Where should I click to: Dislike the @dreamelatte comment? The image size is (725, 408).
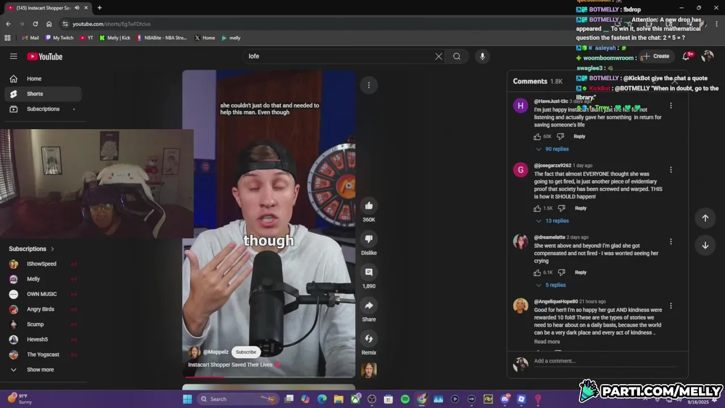pyautogui.click(x=561, y=273)
